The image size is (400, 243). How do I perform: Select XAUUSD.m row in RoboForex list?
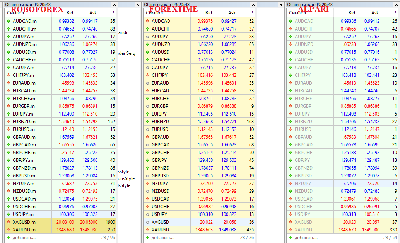[60, 230]
